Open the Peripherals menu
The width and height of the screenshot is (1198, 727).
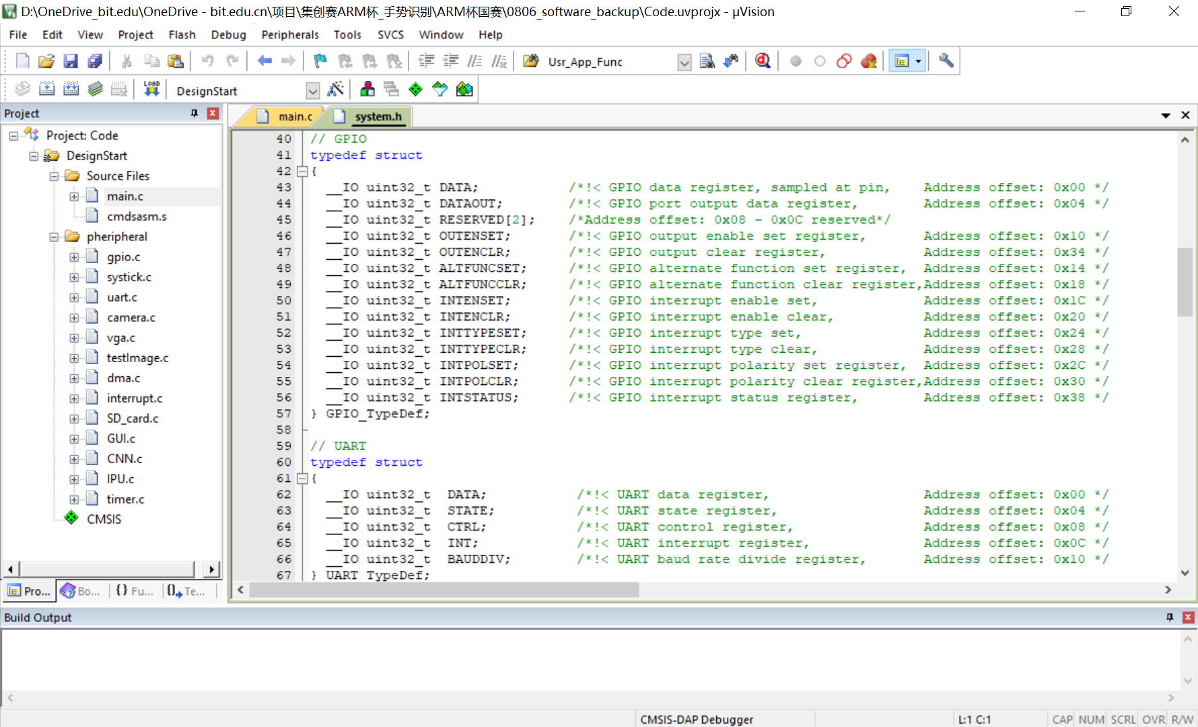(290, 35)
